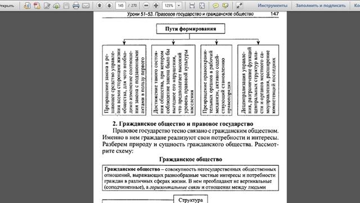Click the fit width scrolling mode icon
Image resolution: width=360 pixels, height=203 pixels.
pos(192,6)
